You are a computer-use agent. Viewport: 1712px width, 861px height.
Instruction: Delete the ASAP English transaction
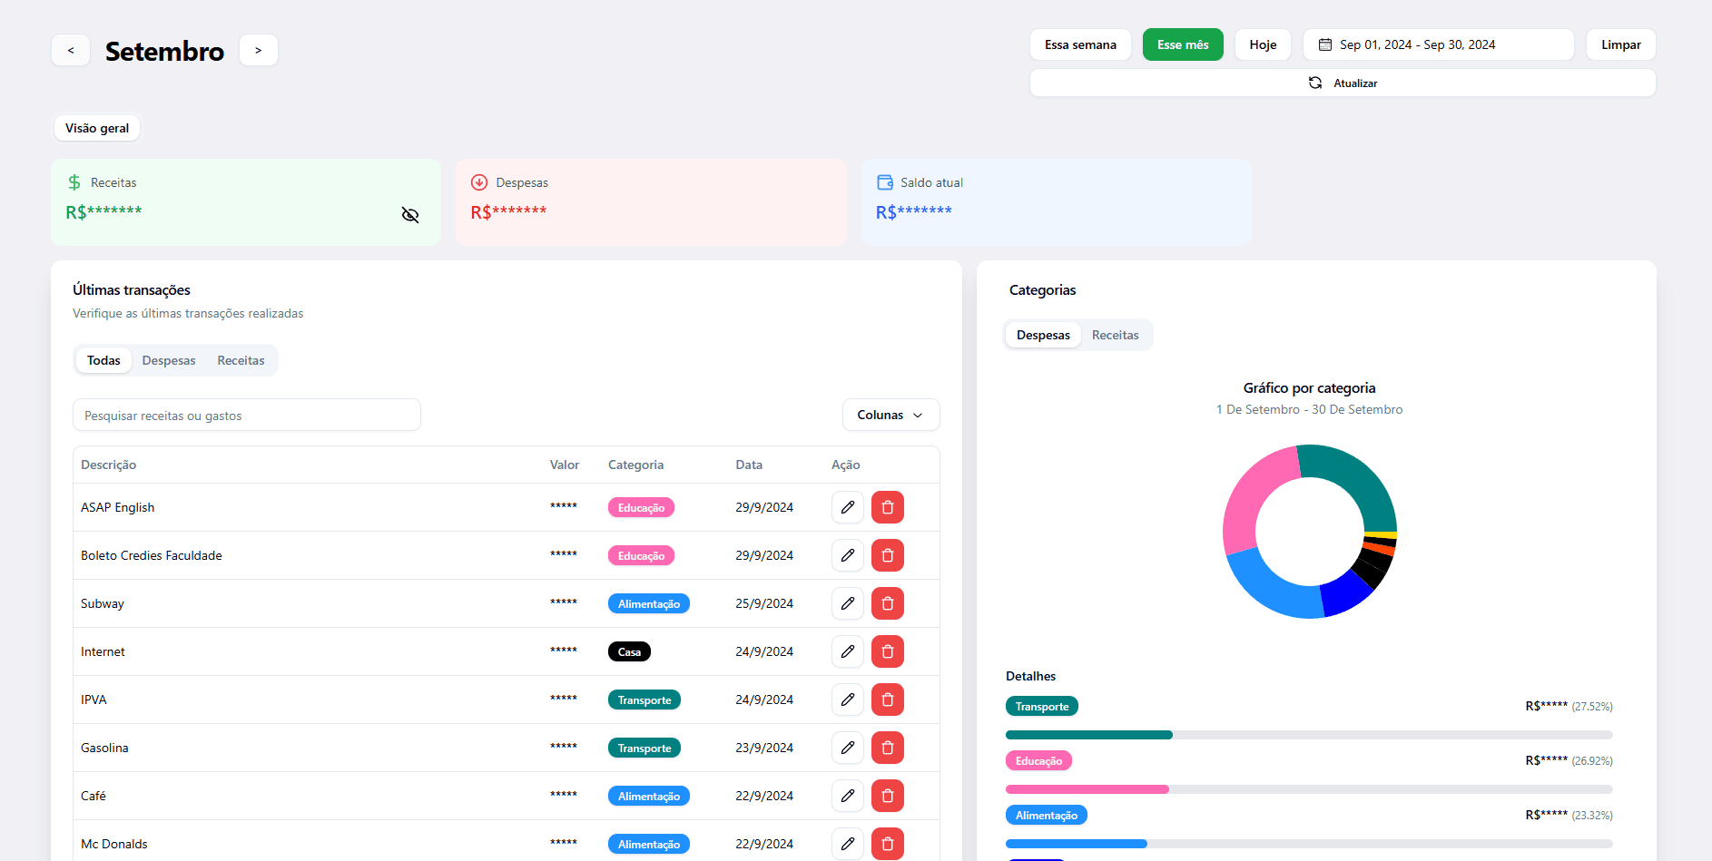click(888, 507)
